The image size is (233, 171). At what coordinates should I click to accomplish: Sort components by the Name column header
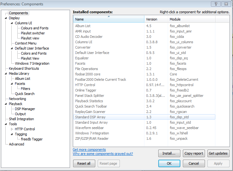coord(109,19)
